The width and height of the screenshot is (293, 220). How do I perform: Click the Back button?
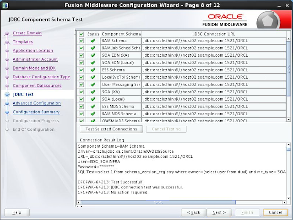click(194, 213)
